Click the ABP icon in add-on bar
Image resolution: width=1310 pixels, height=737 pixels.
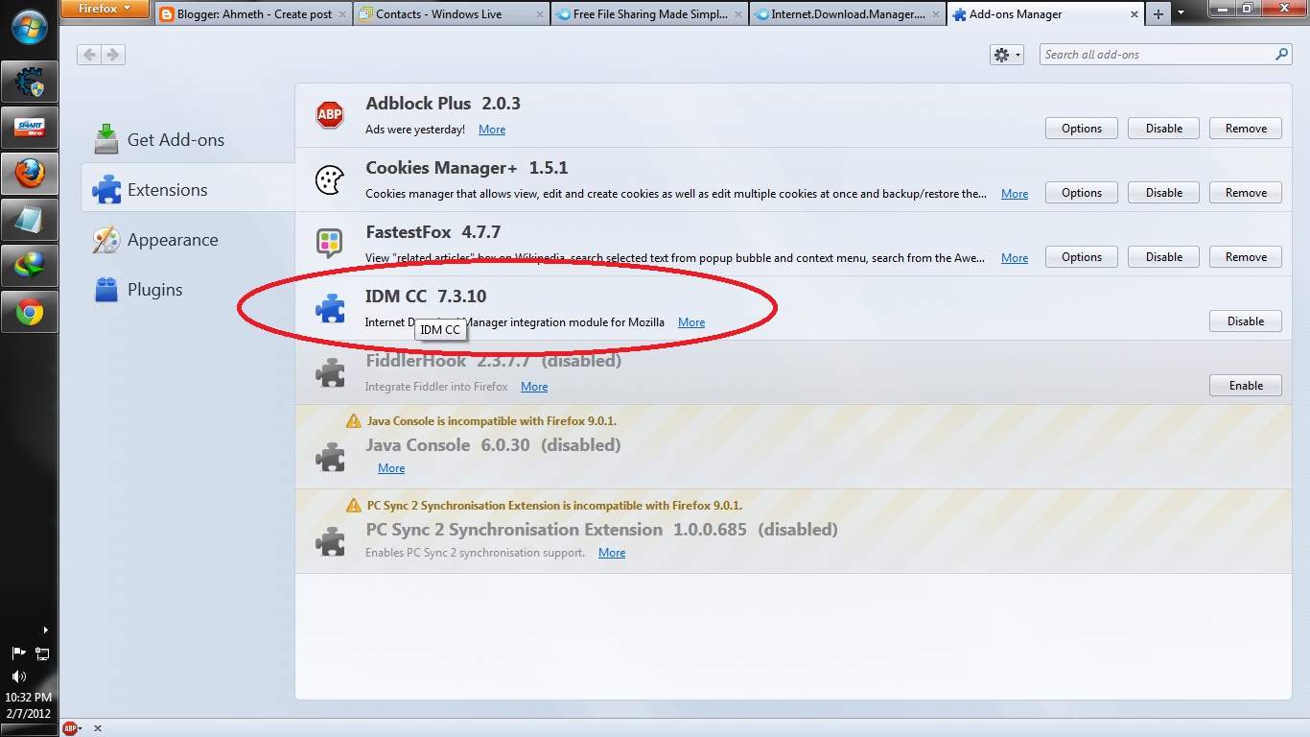point(71,728)
